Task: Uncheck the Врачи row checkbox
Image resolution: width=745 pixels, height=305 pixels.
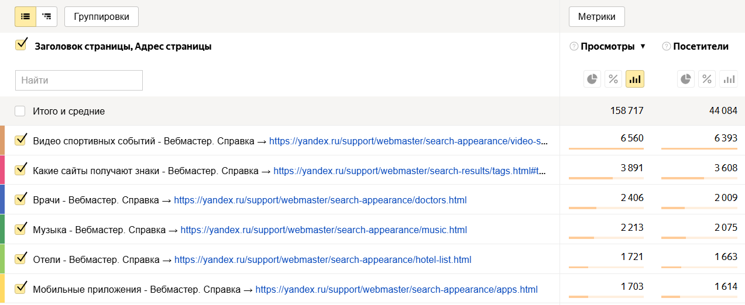Action: pos(21,200)
